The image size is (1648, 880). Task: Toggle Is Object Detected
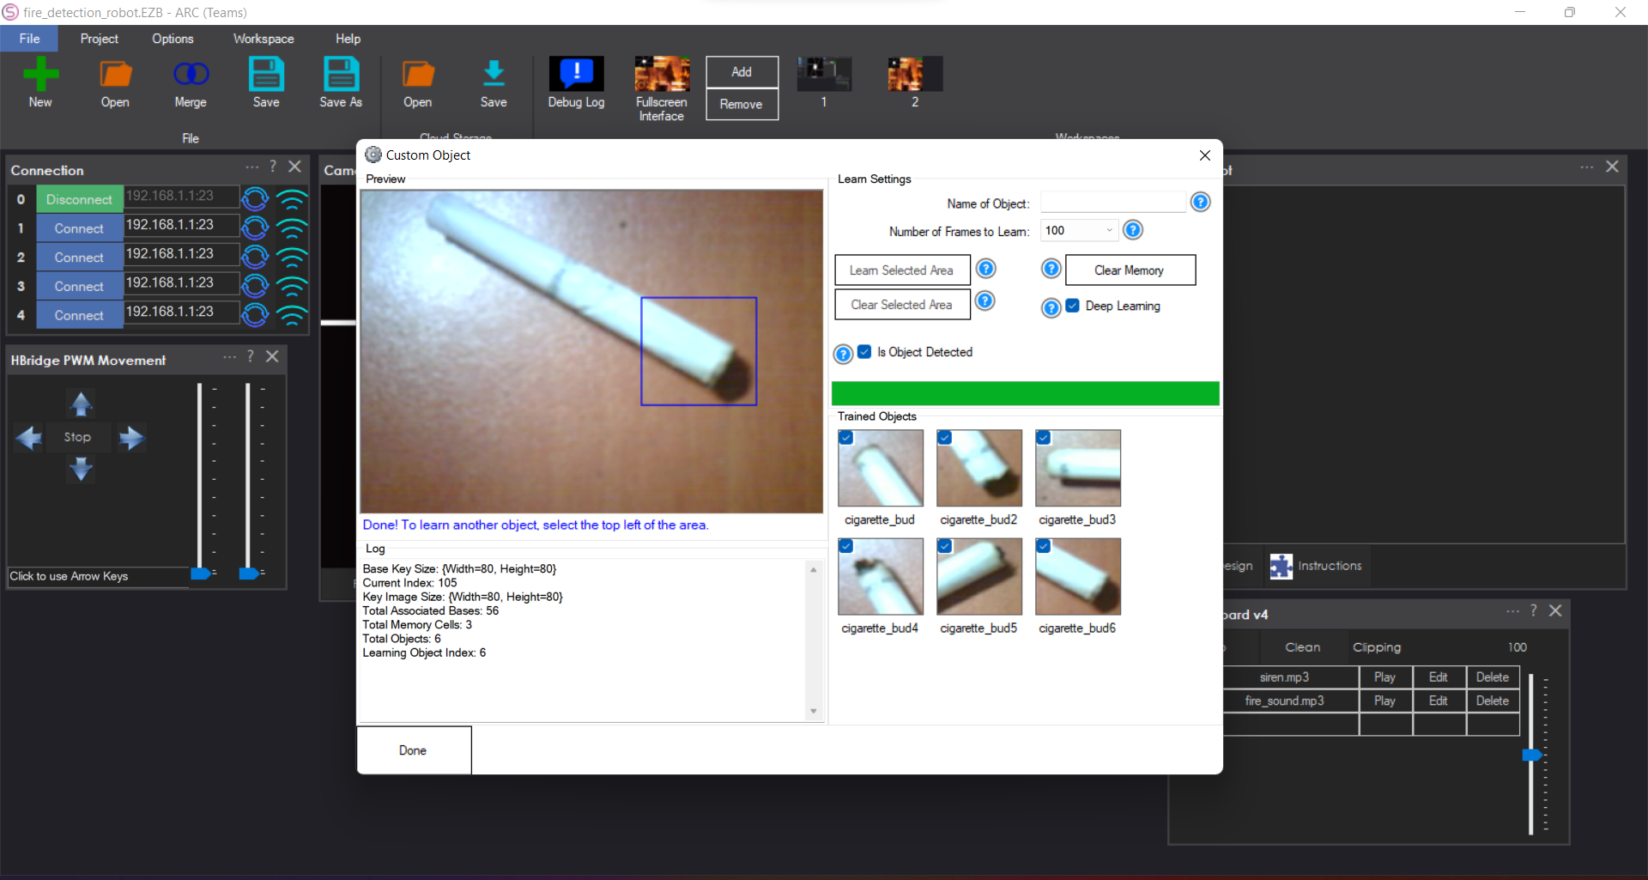click(864, 352)
